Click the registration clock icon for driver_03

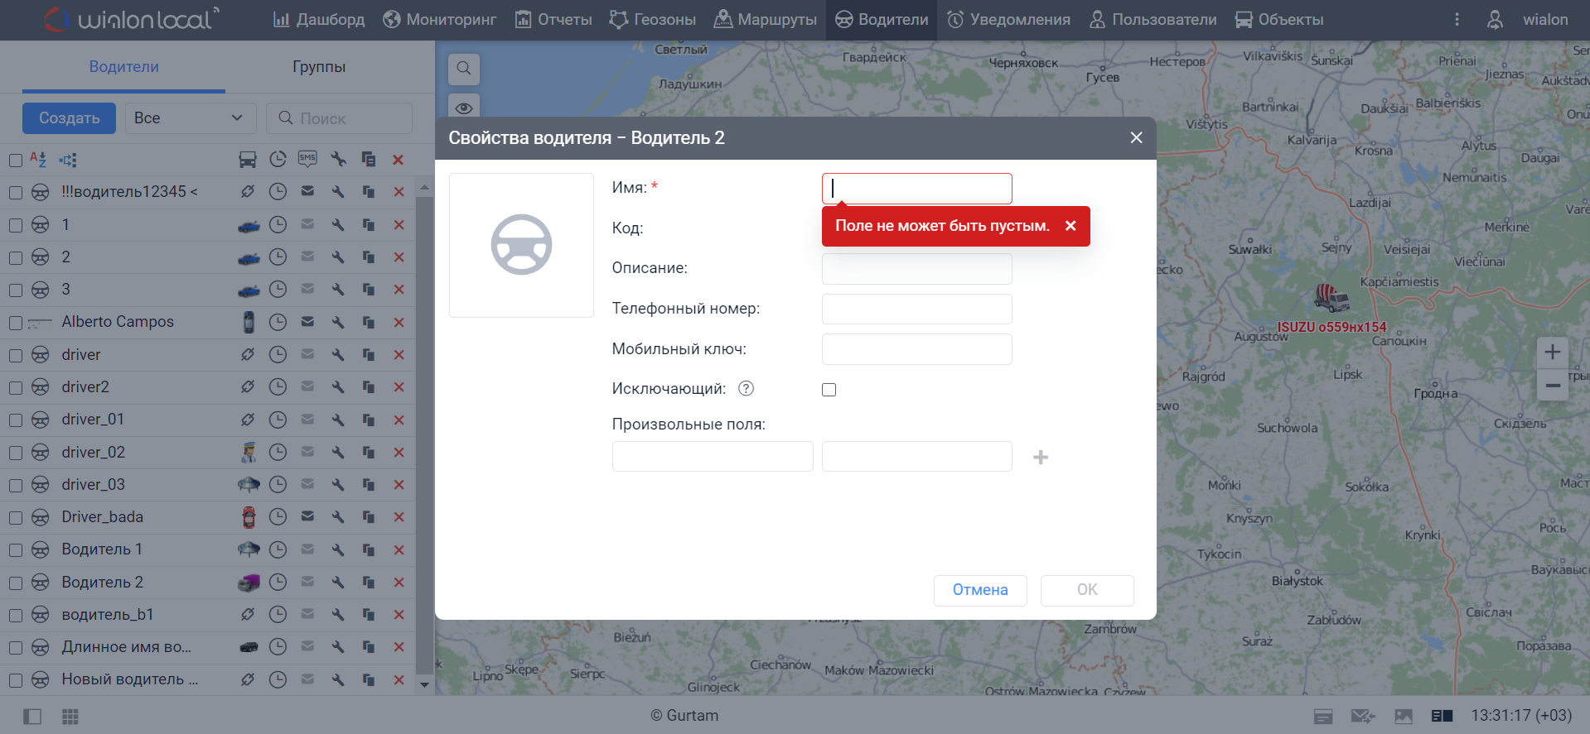pos(278,485)
